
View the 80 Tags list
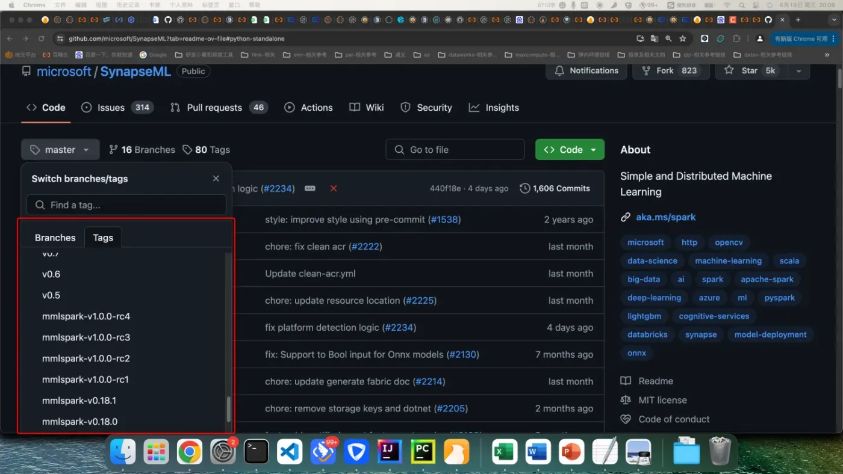[206, 150]
